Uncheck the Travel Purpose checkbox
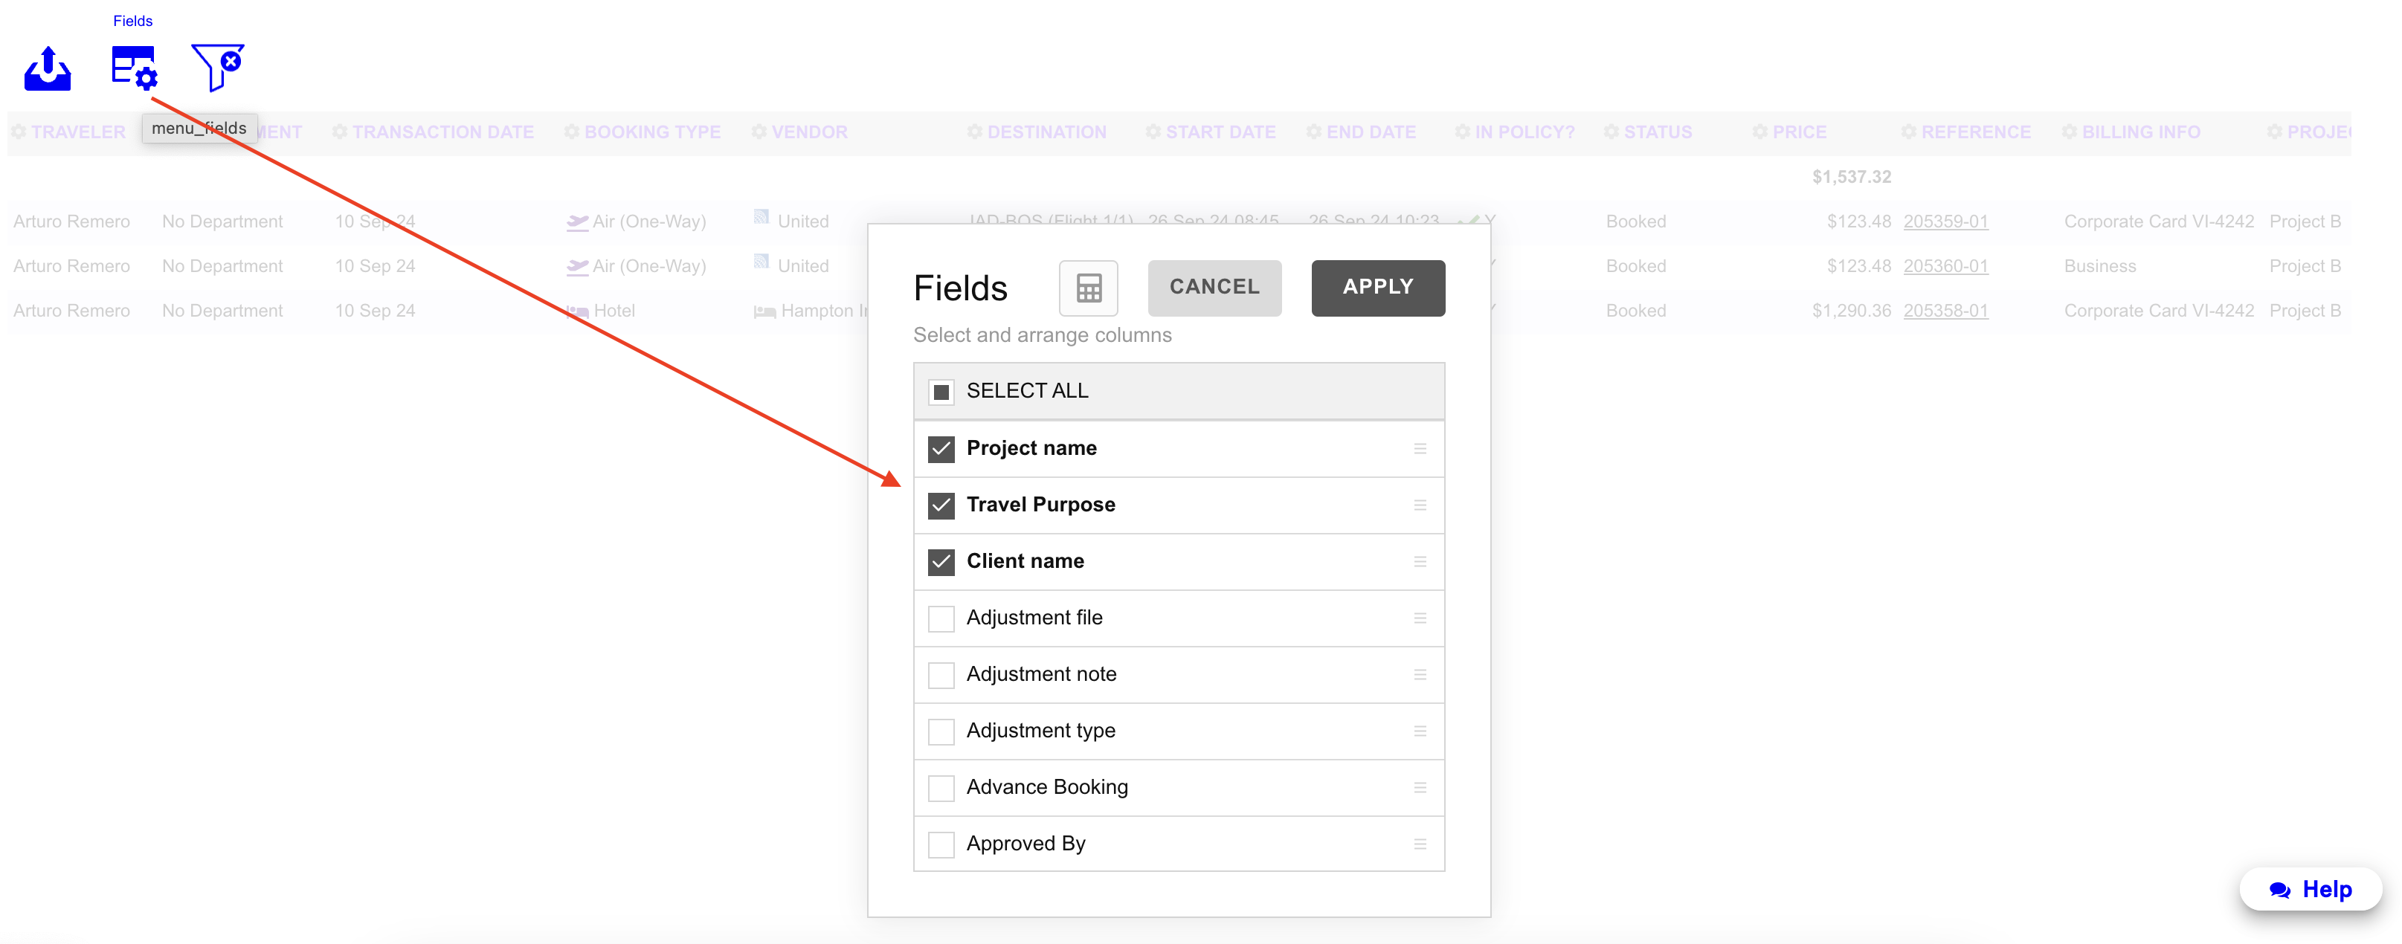Image resolution: width=2402 pixels, height=944 pixels. (x=941, y=506)
